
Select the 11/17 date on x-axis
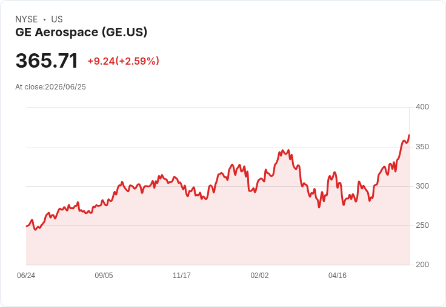pyautogui.click(x=182, y=276)
